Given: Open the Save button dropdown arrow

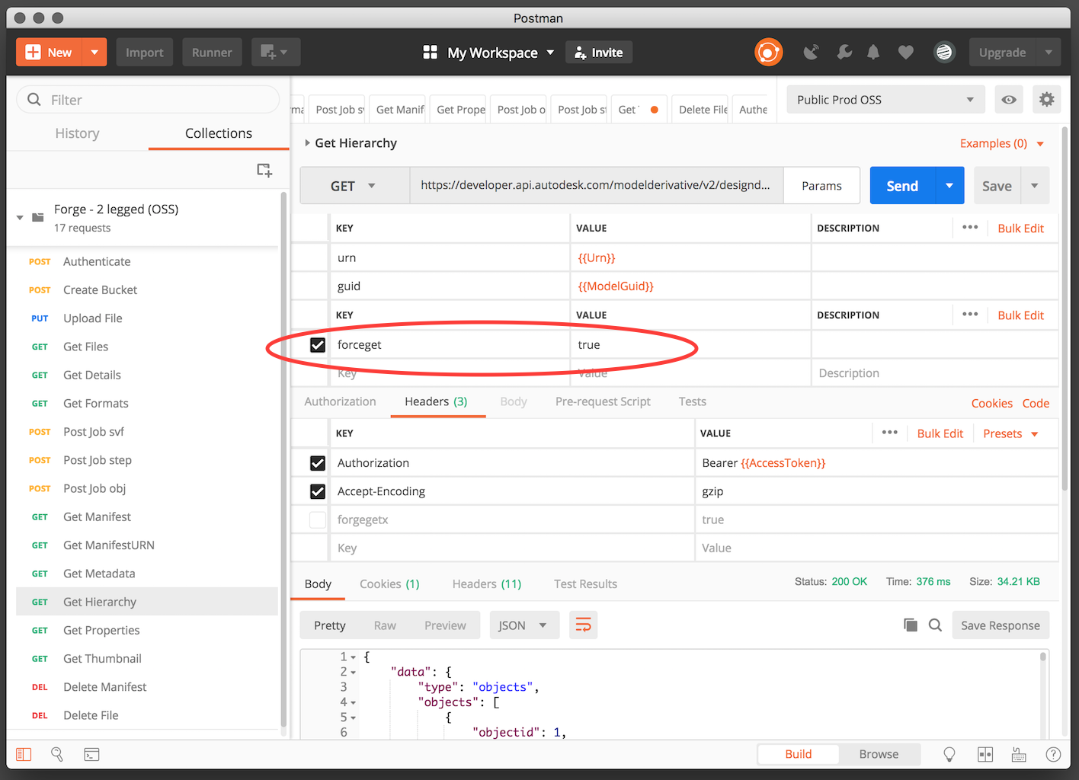Looking at the screenshot, I should [x=1035, y=186].
